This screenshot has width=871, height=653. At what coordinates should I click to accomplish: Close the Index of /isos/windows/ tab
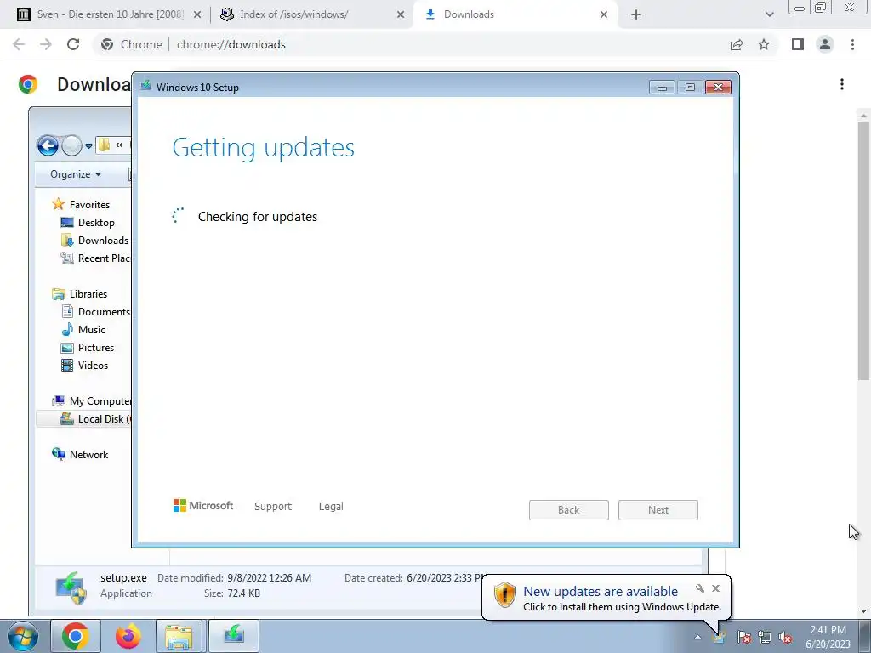[401, 14]
